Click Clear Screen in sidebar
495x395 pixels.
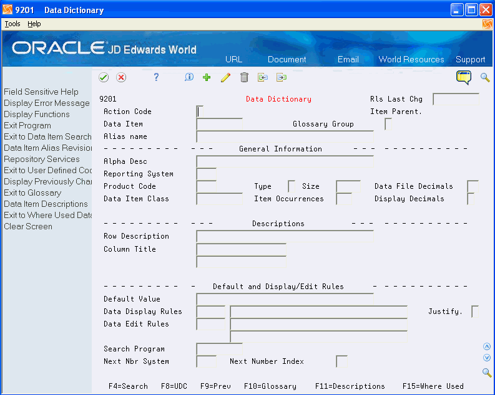(x=28, y=226)
